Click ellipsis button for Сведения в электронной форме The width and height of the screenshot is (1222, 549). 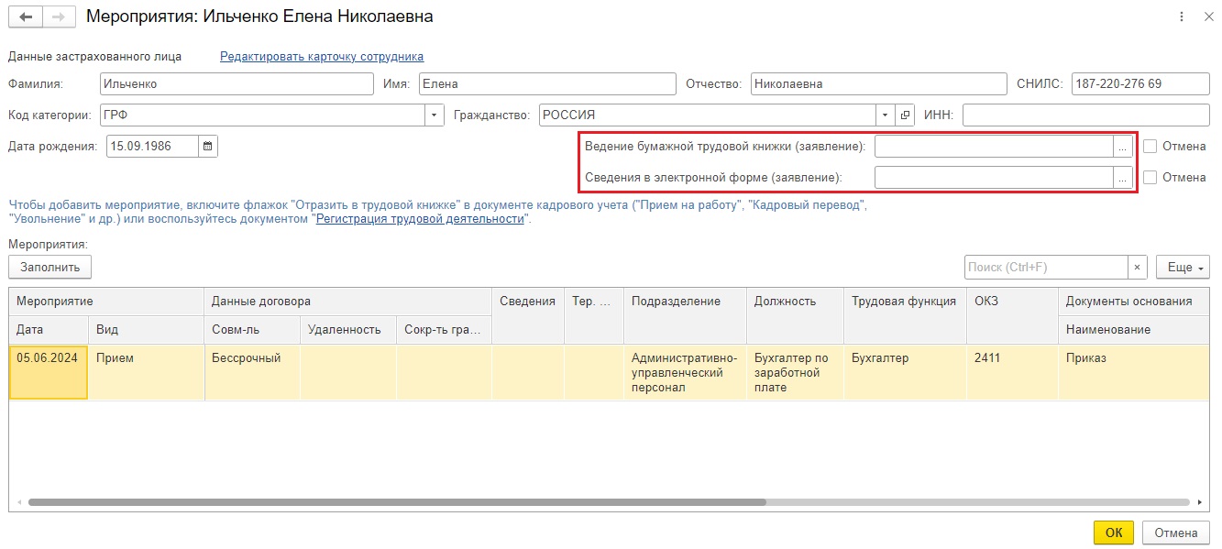pos(1122,177)
